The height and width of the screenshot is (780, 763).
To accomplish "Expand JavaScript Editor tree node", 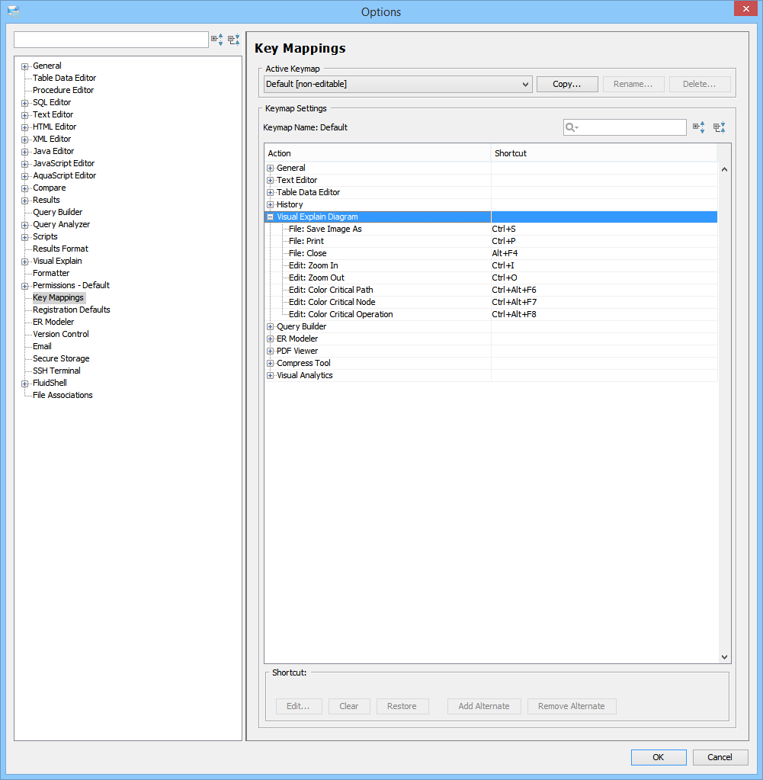I will pyautogui.click(x=25, y=164).
